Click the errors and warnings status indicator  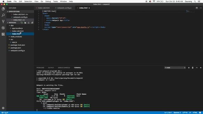pyautogui.click(x=5, y=113)
